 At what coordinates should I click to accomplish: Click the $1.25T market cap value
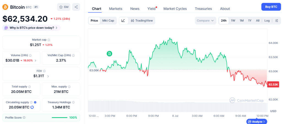[x=36, y=45]
